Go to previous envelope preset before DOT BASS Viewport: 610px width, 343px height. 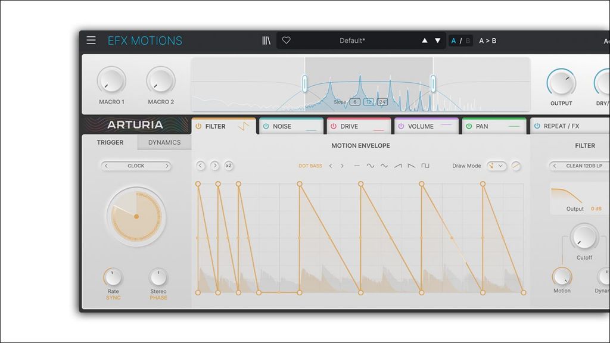[331, 166]
